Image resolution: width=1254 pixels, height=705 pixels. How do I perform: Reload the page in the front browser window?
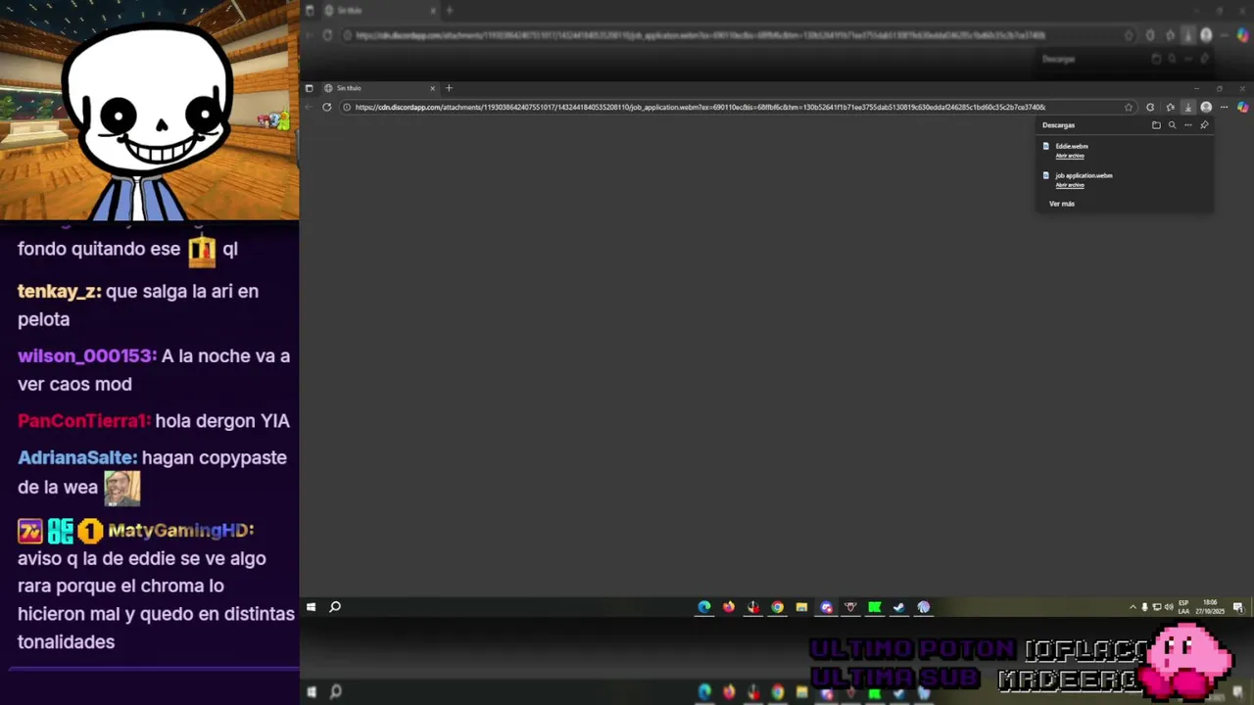327,107
